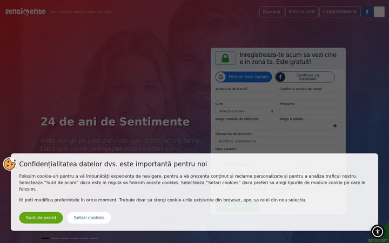Open the 'Selecteaza sex' dropdown

point(246,111)
